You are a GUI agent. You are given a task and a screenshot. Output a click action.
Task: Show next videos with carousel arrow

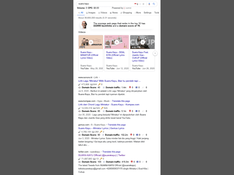coord(155,53)
